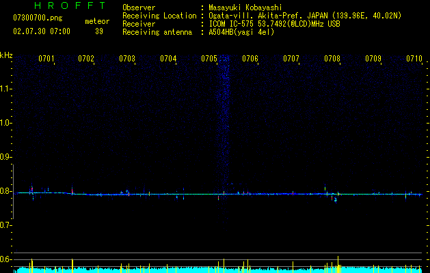Click the 1.1 kHz axis label
This screenshot has width=430, height=273.
pos(6,89)
